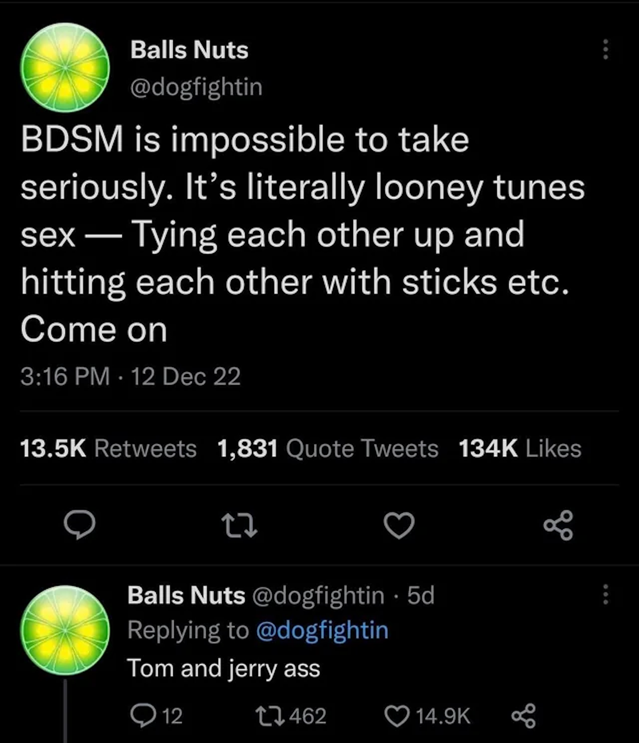Click the @dogfightin handle under main tweet name
This screenshot has width=639, height=743.
click(x=196, y=87)
